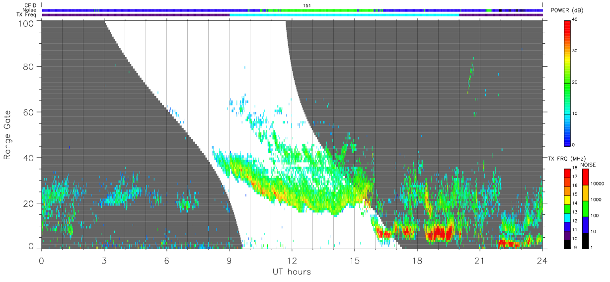610x282 pixels.
Task: Click the 9 label on UT hours axis
Action: coord(229,260)
